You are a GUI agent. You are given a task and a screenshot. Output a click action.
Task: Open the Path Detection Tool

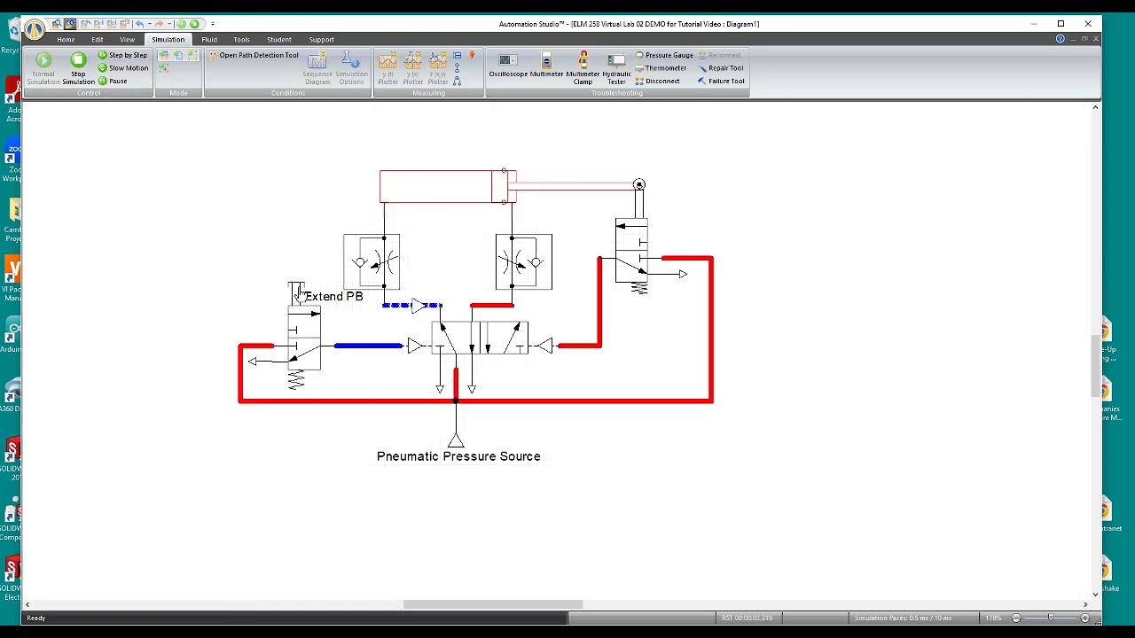[254, 55]
